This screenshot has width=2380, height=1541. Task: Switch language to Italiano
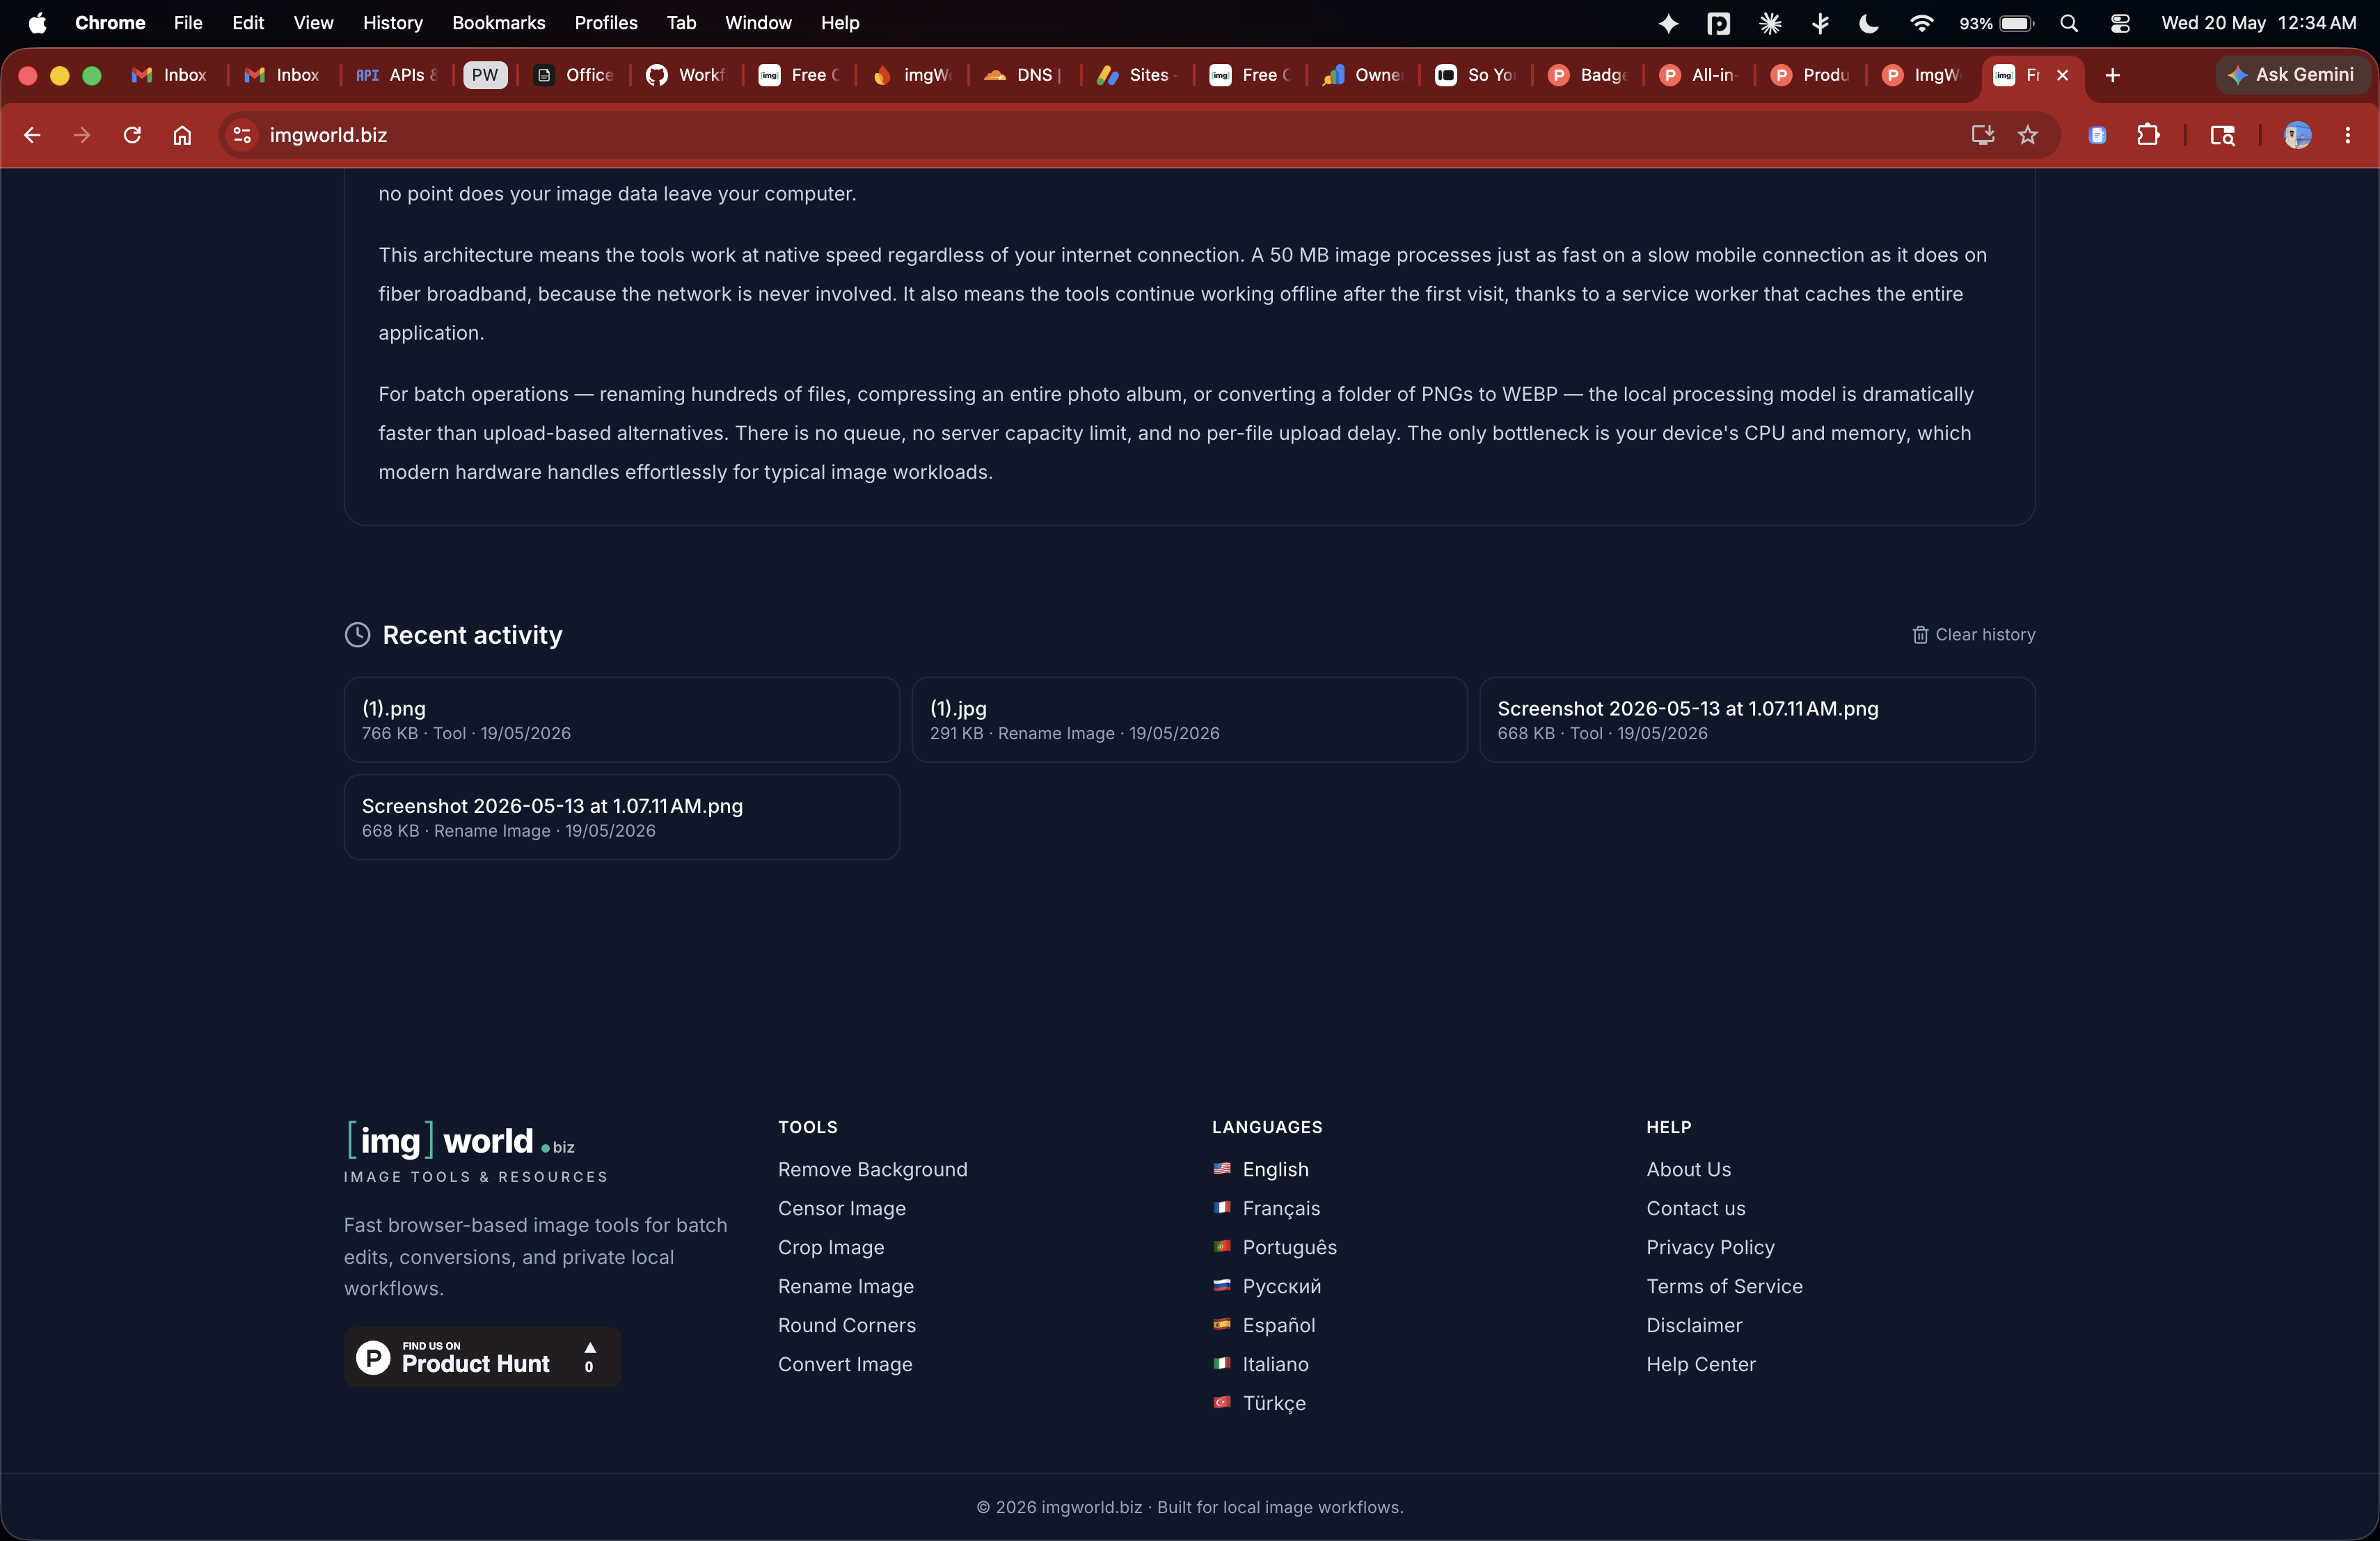[1260, 1364]
